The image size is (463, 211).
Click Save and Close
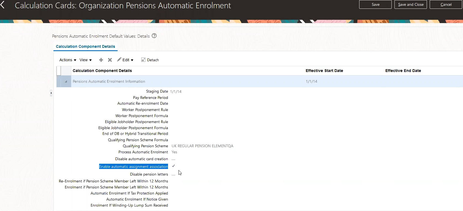point(410,5)
